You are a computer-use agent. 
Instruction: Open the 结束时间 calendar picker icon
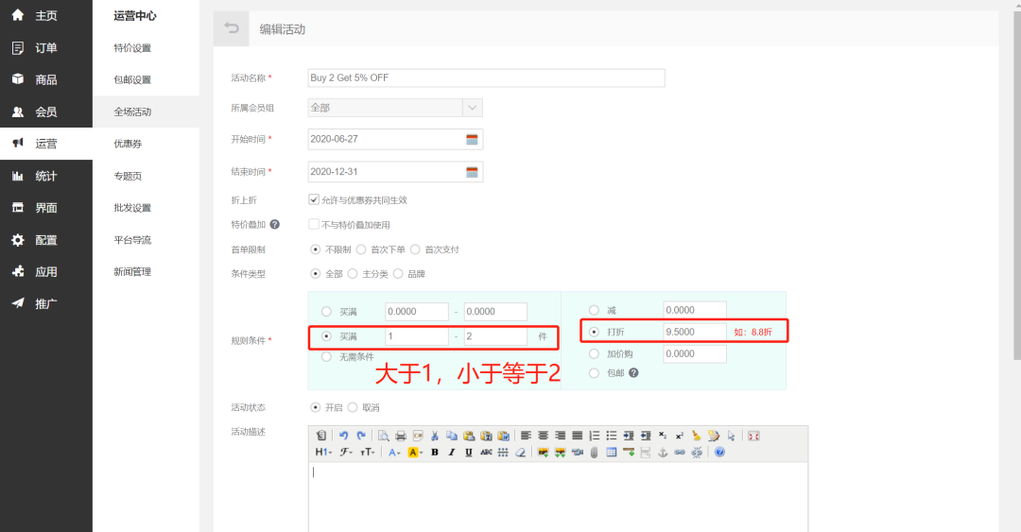[472, 172]
